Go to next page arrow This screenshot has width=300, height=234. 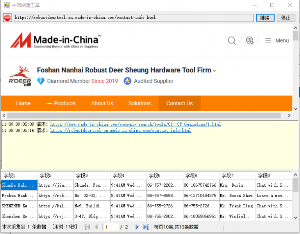(137, 227)
